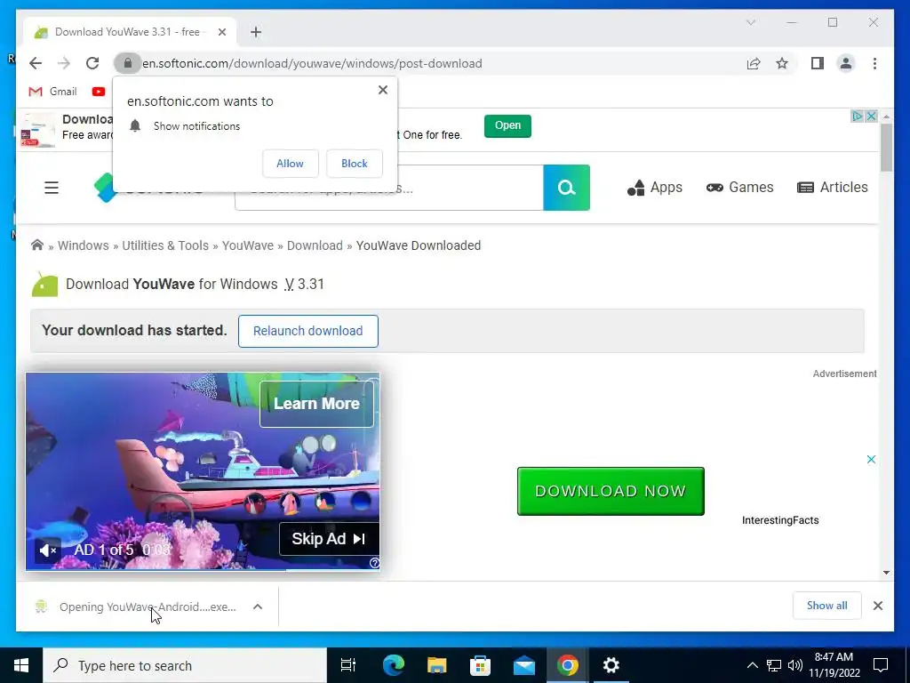Click the green Open ad button

tap(507, 125)
